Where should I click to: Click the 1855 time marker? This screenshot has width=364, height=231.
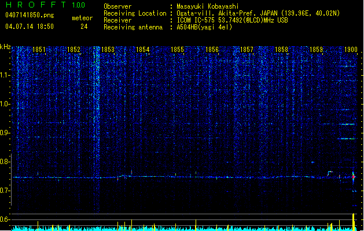tap(177, 50)
